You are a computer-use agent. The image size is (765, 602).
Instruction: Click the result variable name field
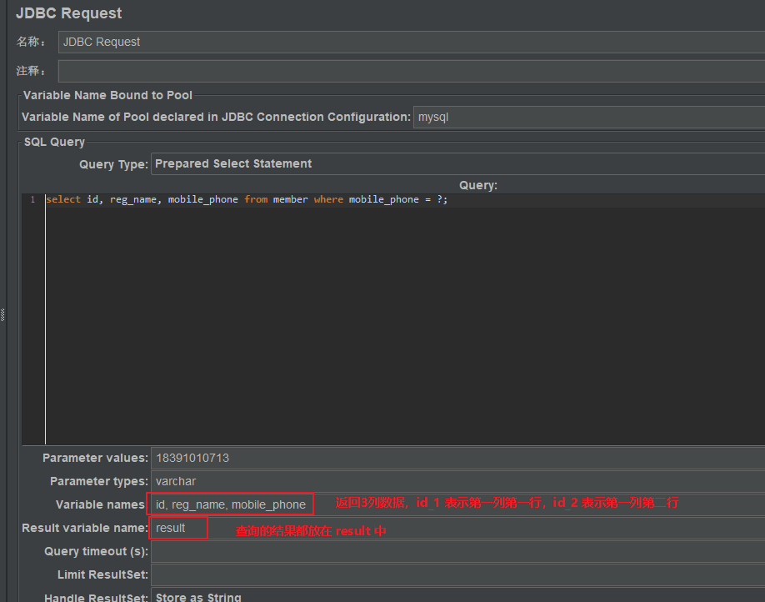[177, 527]
